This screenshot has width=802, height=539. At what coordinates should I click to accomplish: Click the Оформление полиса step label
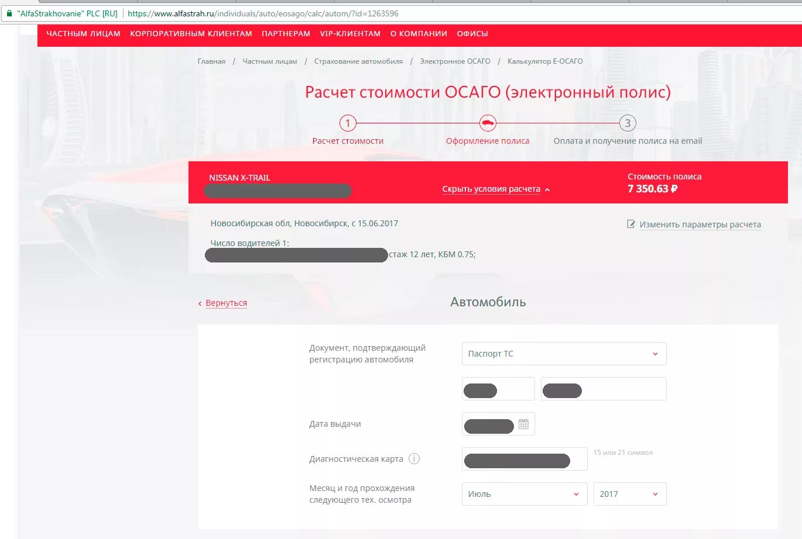[x=488, y=141]
